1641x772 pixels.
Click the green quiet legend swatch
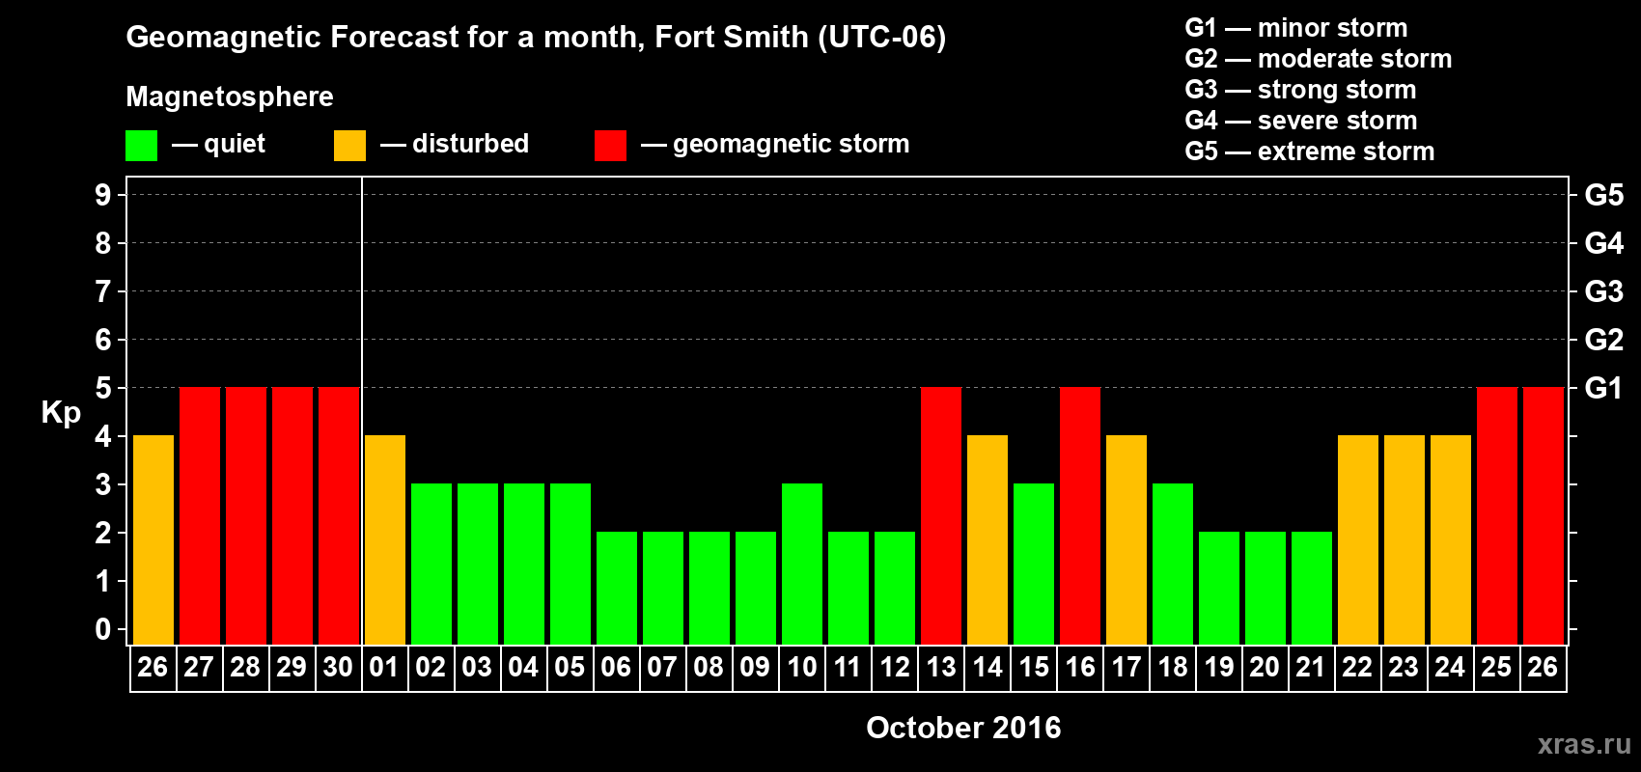[141, 146]
